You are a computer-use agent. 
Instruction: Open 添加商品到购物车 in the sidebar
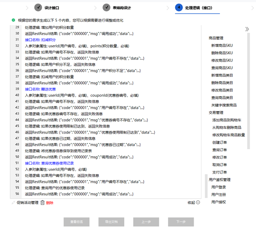(227, 120)
